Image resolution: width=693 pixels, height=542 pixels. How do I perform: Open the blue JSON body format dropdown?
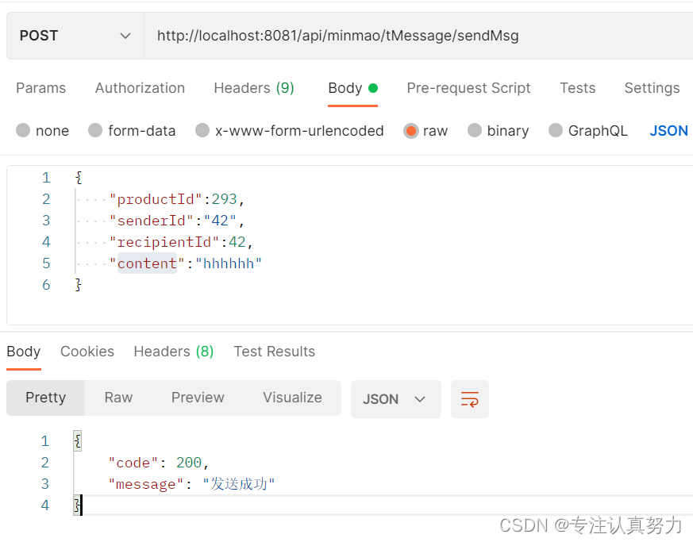coord(668,131)
